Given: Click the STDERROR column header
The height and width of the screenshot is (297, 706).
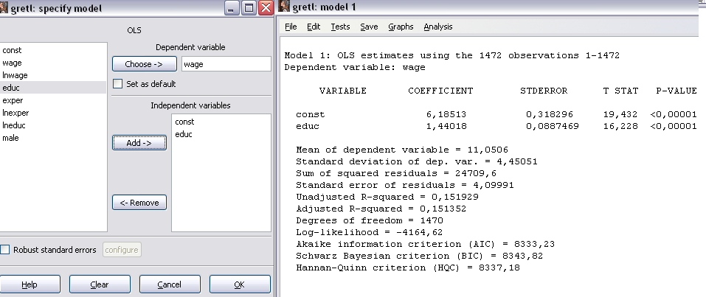Looking at the screenshot, I should (544, 91).
